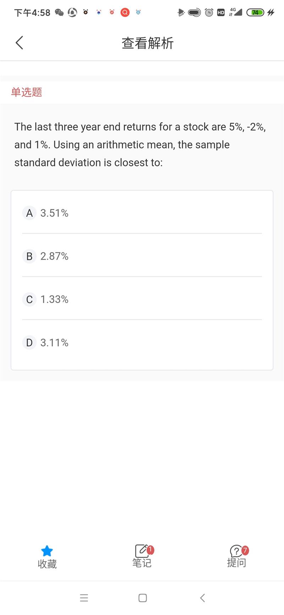The image size is (284, 615).
Task: Tap the 查看解析 page title
Action: pos(148,43)
